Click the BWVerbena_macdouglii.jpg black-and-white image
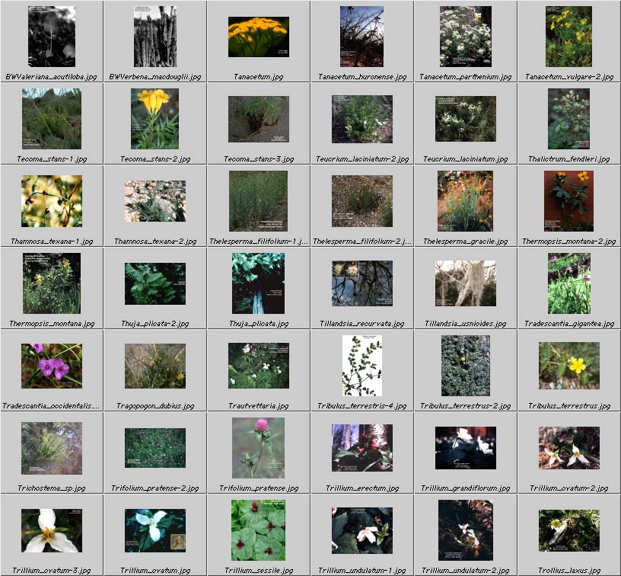Image resolution: width=621 pixels, height=576 pixels. pos(155,37)
